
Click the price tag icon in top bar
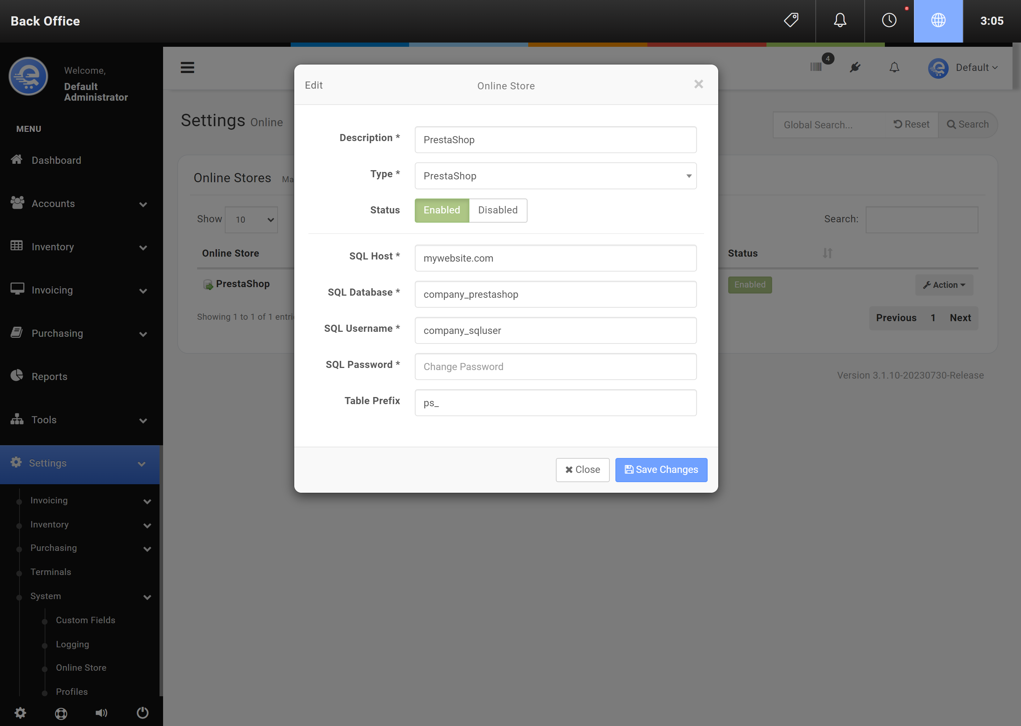coord(791,21)
